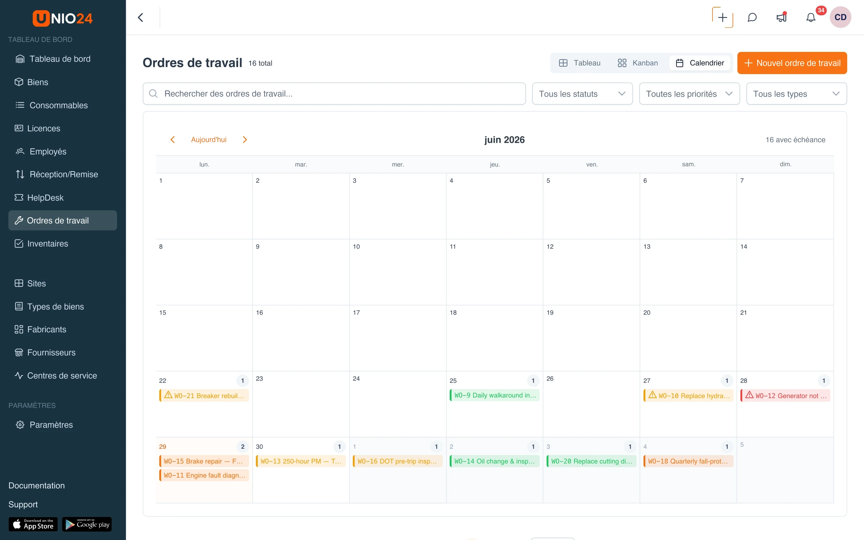Image resolution: width=864 pixels, height=540 pixels.
Task: Open HelpDesk in sidebar
Action: click(62, 197)
